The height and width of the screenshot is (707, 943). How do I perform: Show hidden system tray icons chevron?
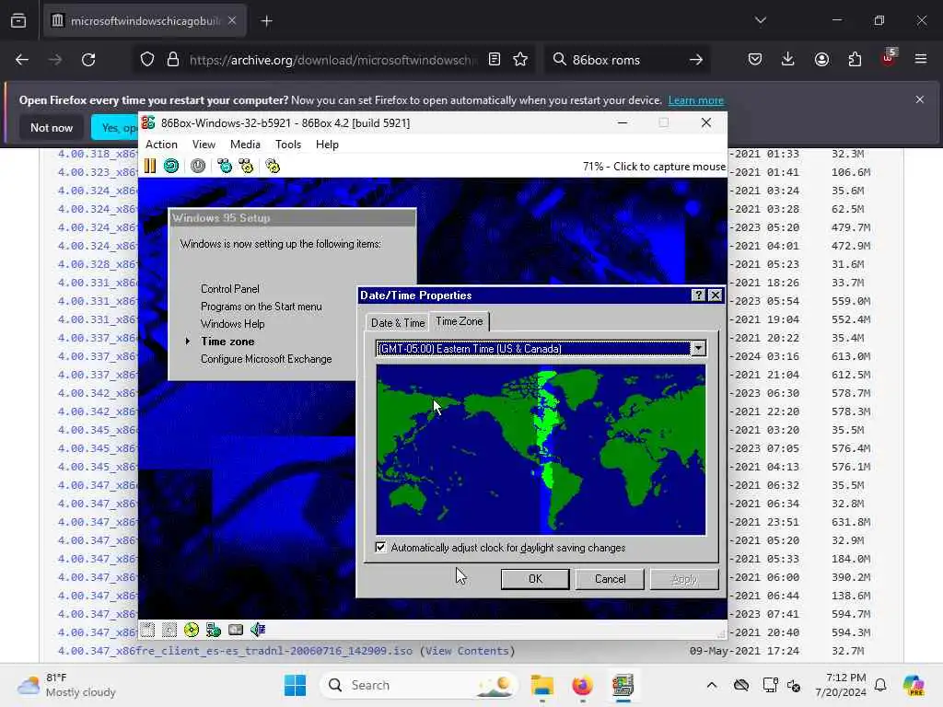click(x=712, y=685)
